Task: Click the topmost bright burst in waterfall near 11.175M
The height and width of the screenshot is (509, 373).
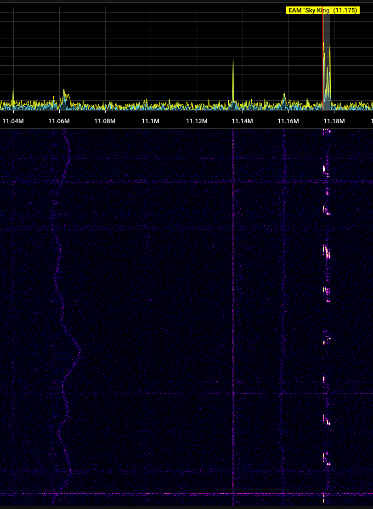Action: 326,132
